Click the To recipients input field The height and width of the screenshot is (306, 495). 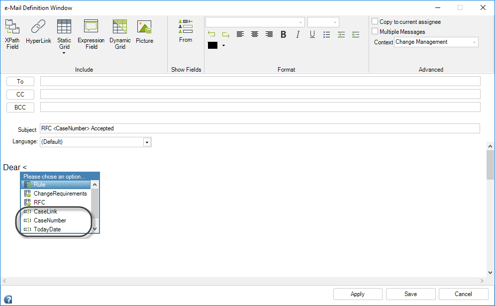tap(260, 81)
